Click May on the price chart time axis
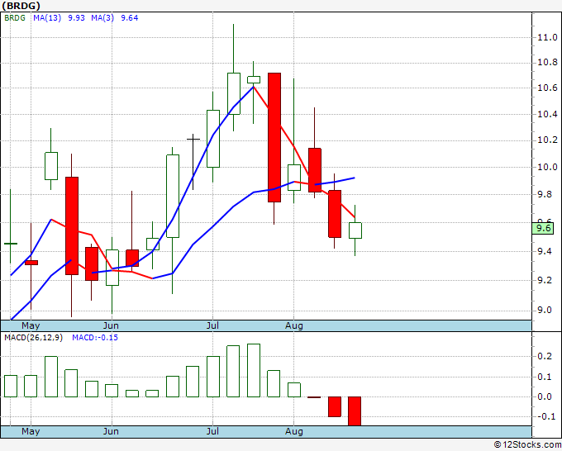 point(31,326)
